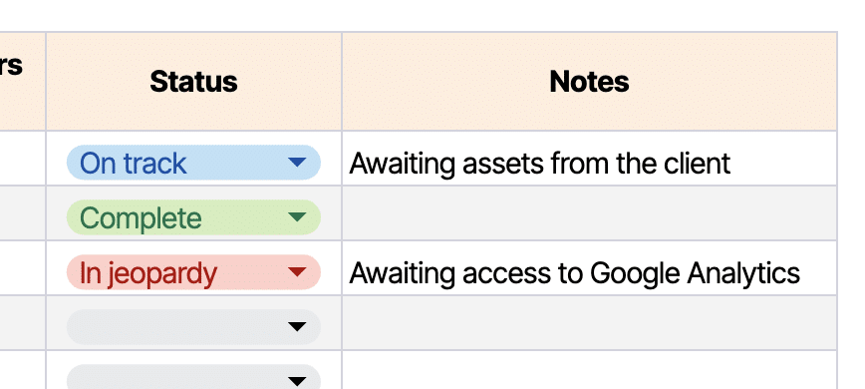Click black arrow on the bottom-most blank status chip
This screenshot has width=865, height=389.
[297, 381]
